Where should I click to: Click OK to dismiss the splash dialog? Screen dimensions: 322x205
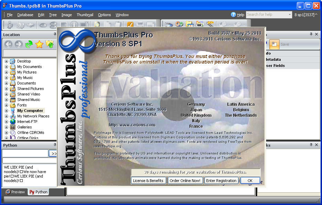[250, 181]
